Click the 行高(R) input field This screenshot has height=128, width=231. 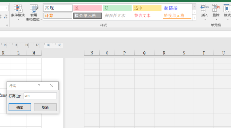coord(40,96)
